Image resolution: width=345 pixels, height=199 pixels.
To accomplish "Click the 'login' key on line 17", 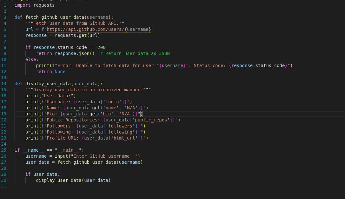I will 112,102.
